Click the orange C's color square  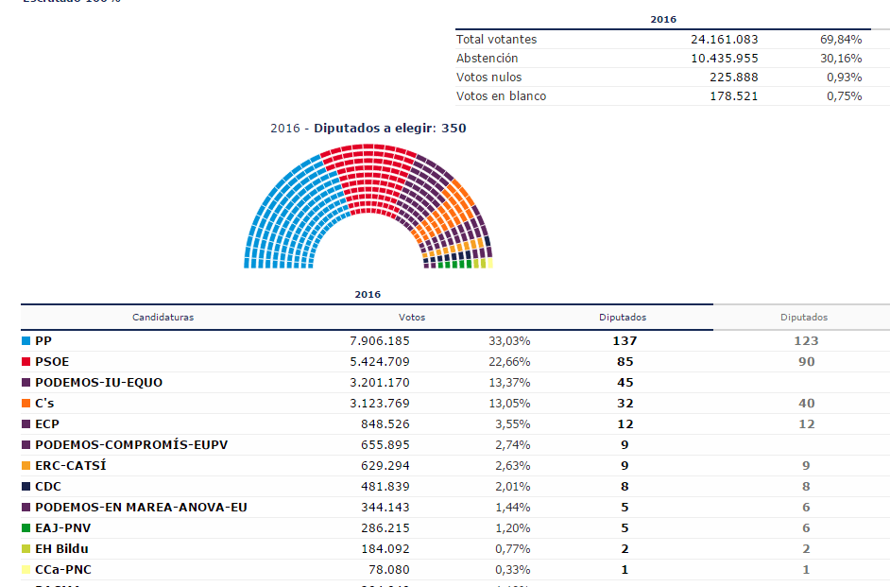coord(26,403)
